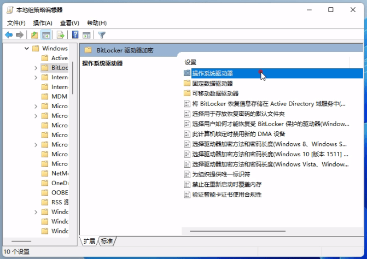Image resolution: width=367 pixels, height=259 pixels.
Task: Select 禁止在重新启动时覆盖内存 setting
Action: click(227, 185)
